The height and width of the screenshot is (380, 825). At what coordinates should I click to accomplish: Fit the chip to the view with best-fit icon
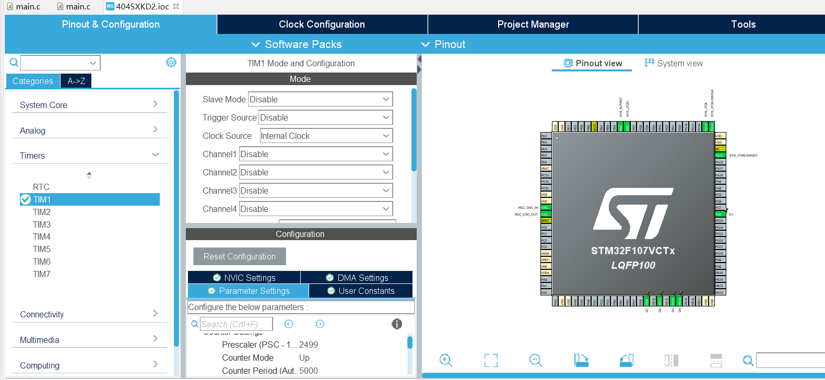point(491,360)
